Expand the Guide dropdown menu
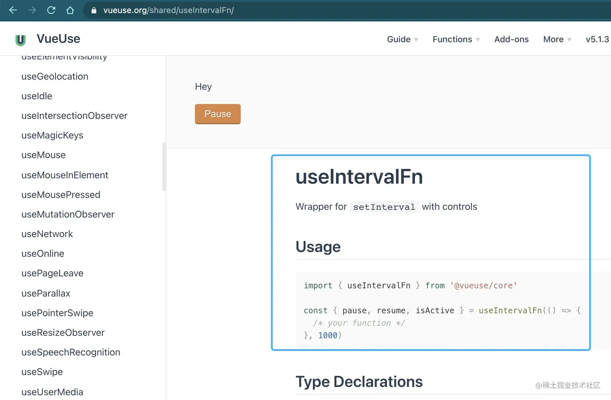Image resolution: width=611 pixels, height=400 pixels. click(x=402, y=39)
